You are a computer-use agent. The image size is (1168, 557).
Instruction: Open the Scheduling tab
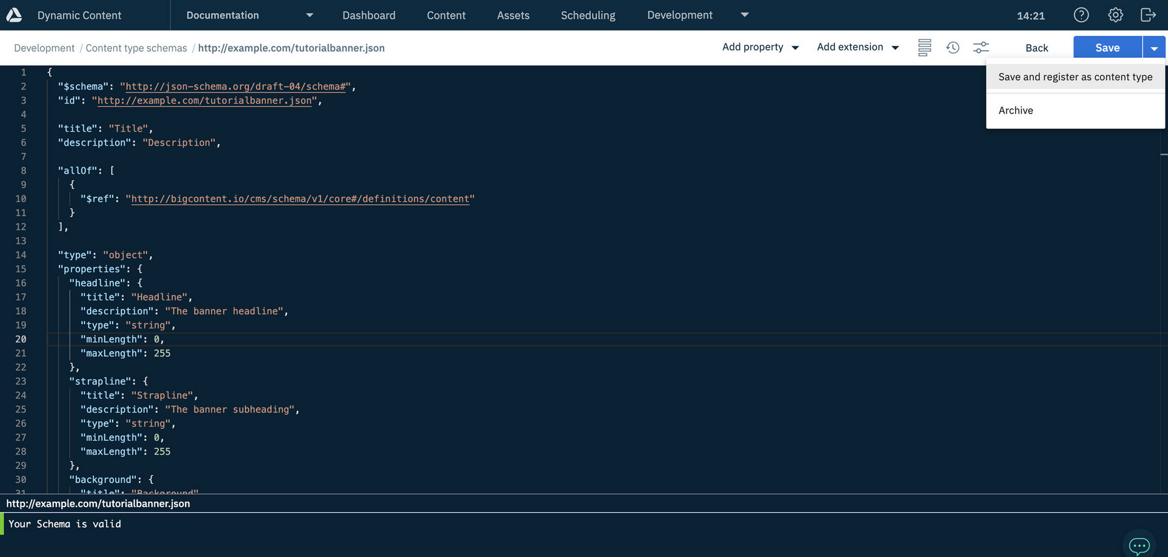point(588,16)
